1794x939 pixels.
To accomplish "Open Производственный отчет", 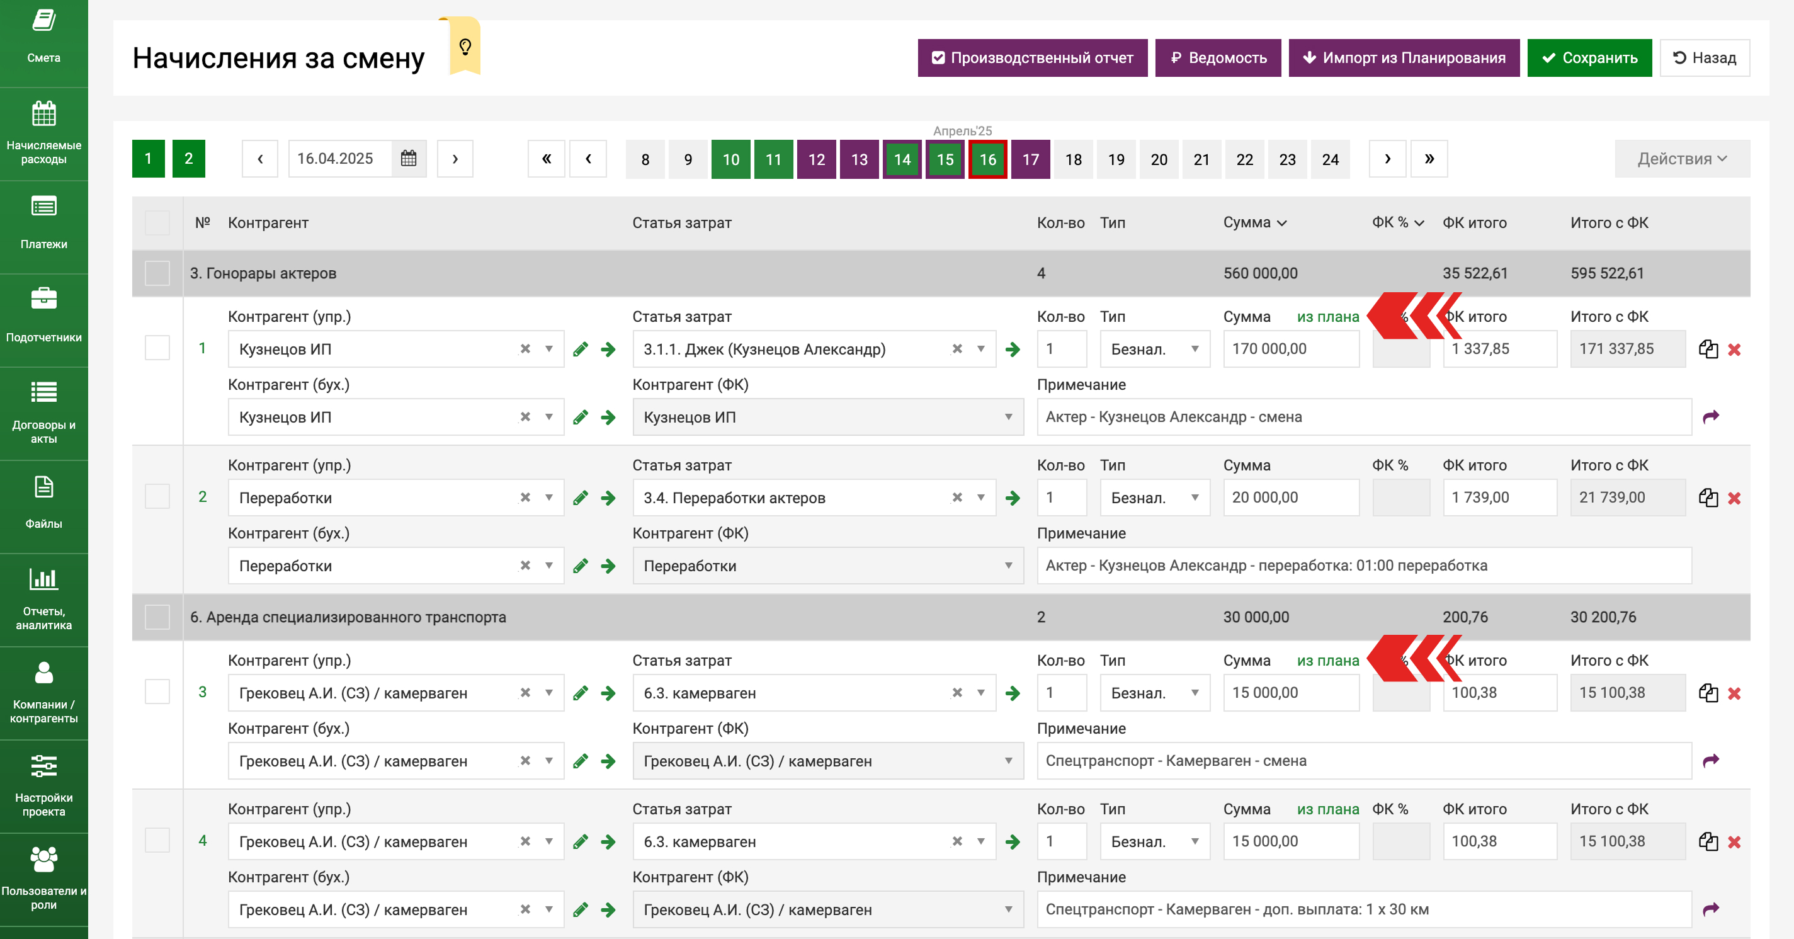I will click(1033, 58).
